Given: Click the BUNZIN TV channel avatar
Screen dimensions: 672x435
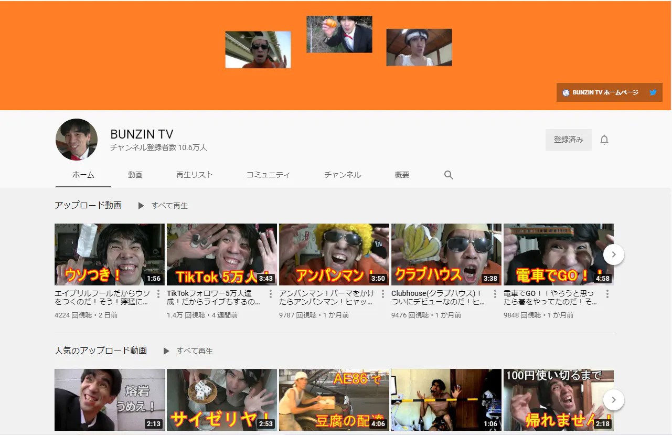Looking at the screenshot, I should pos(77,140).
